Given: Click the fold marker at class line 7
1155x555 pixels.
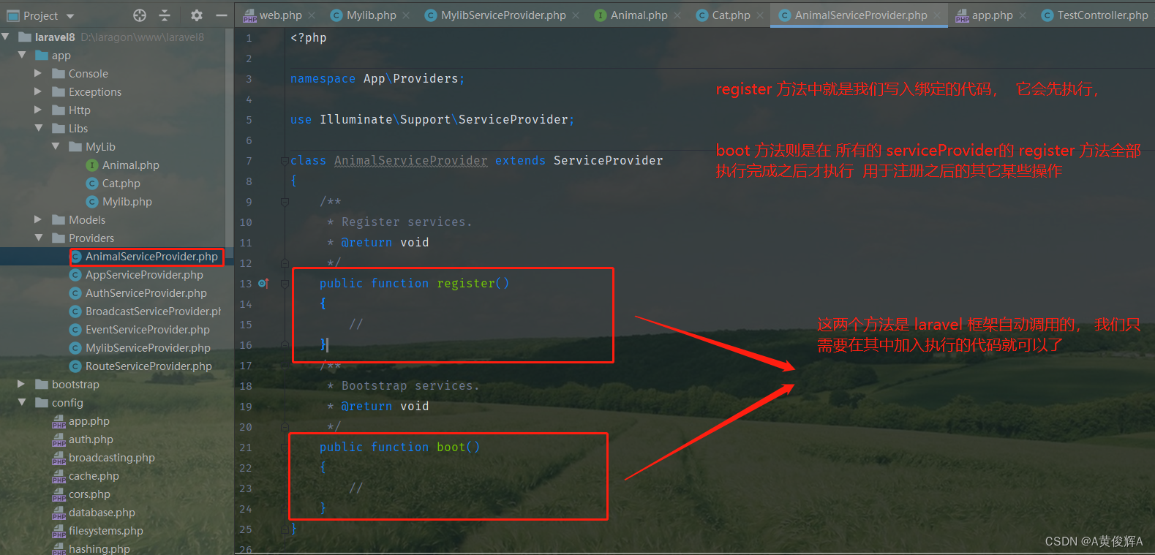Looking at the screenshot, I should point(285,161).
